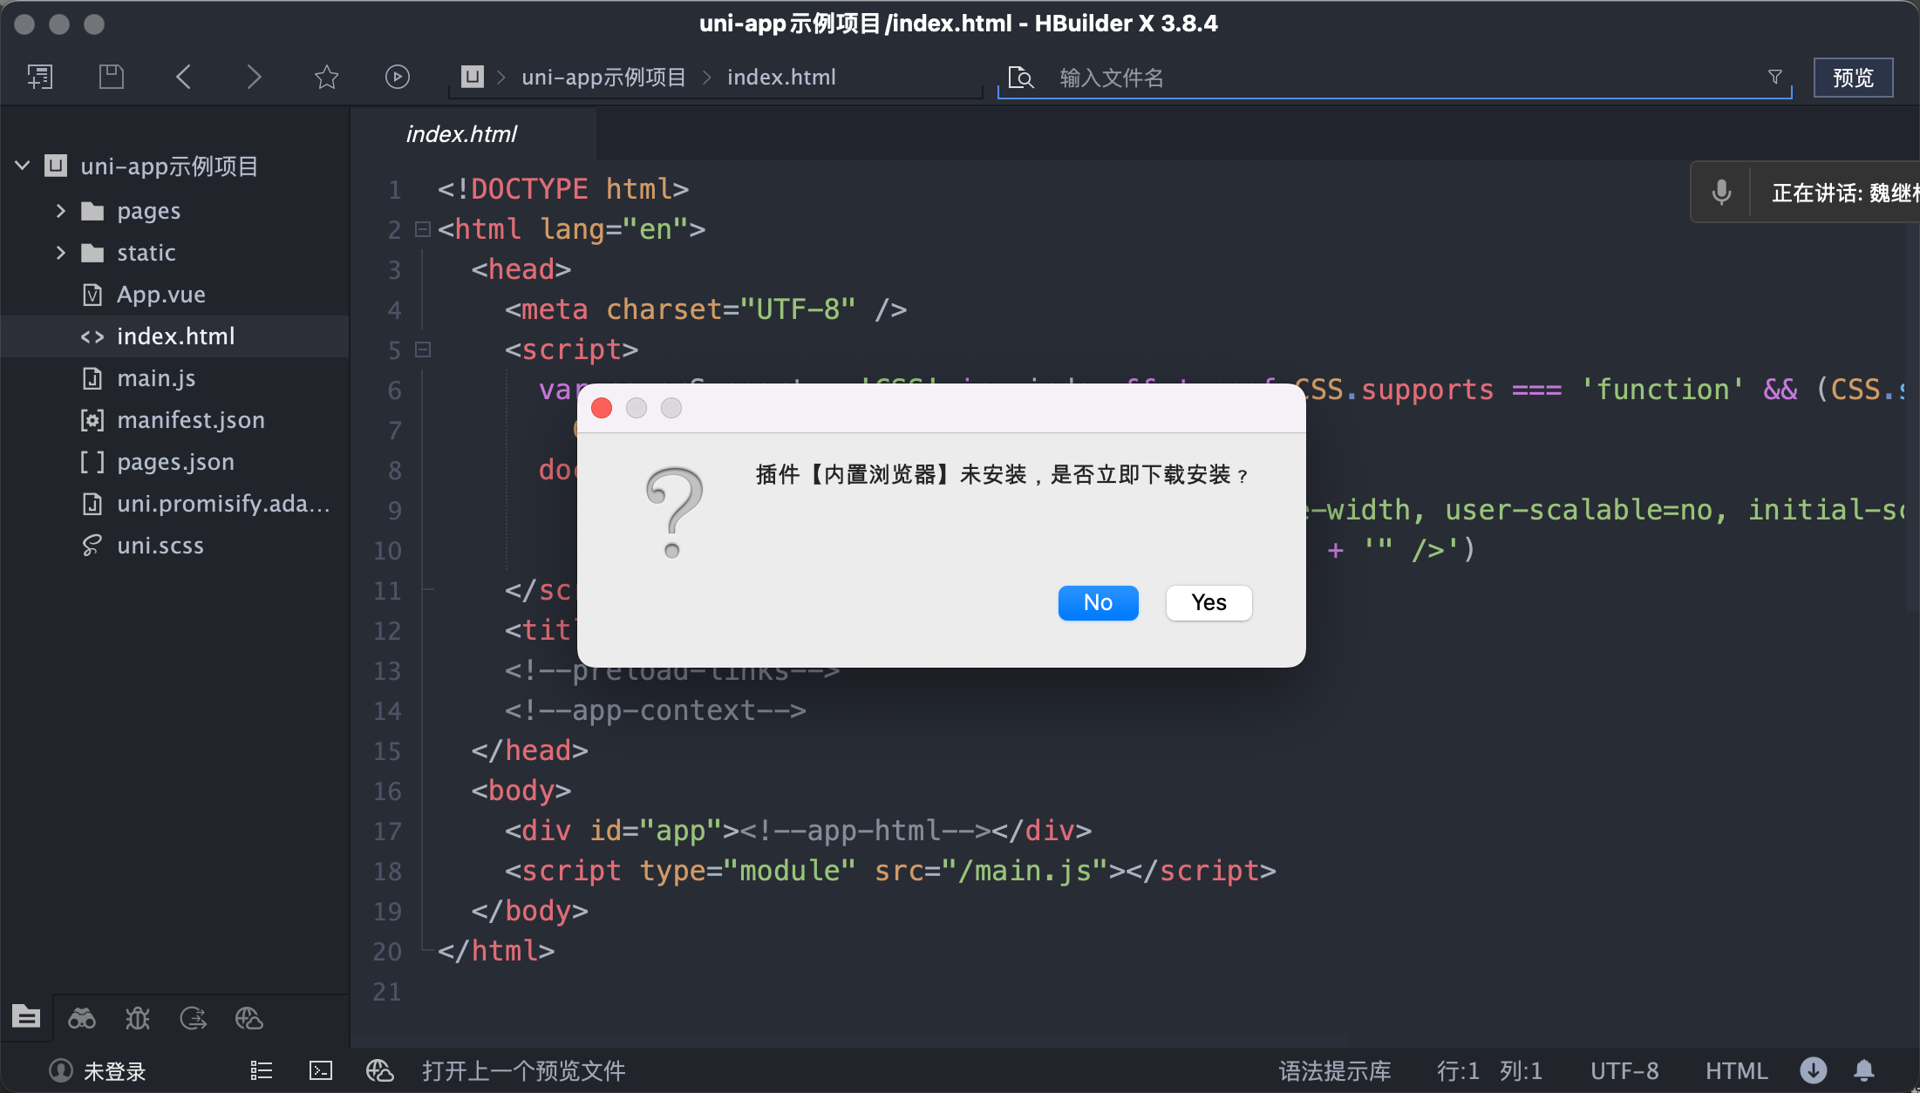Collapse the uni-app示例项目 project tree

[21, 165]
